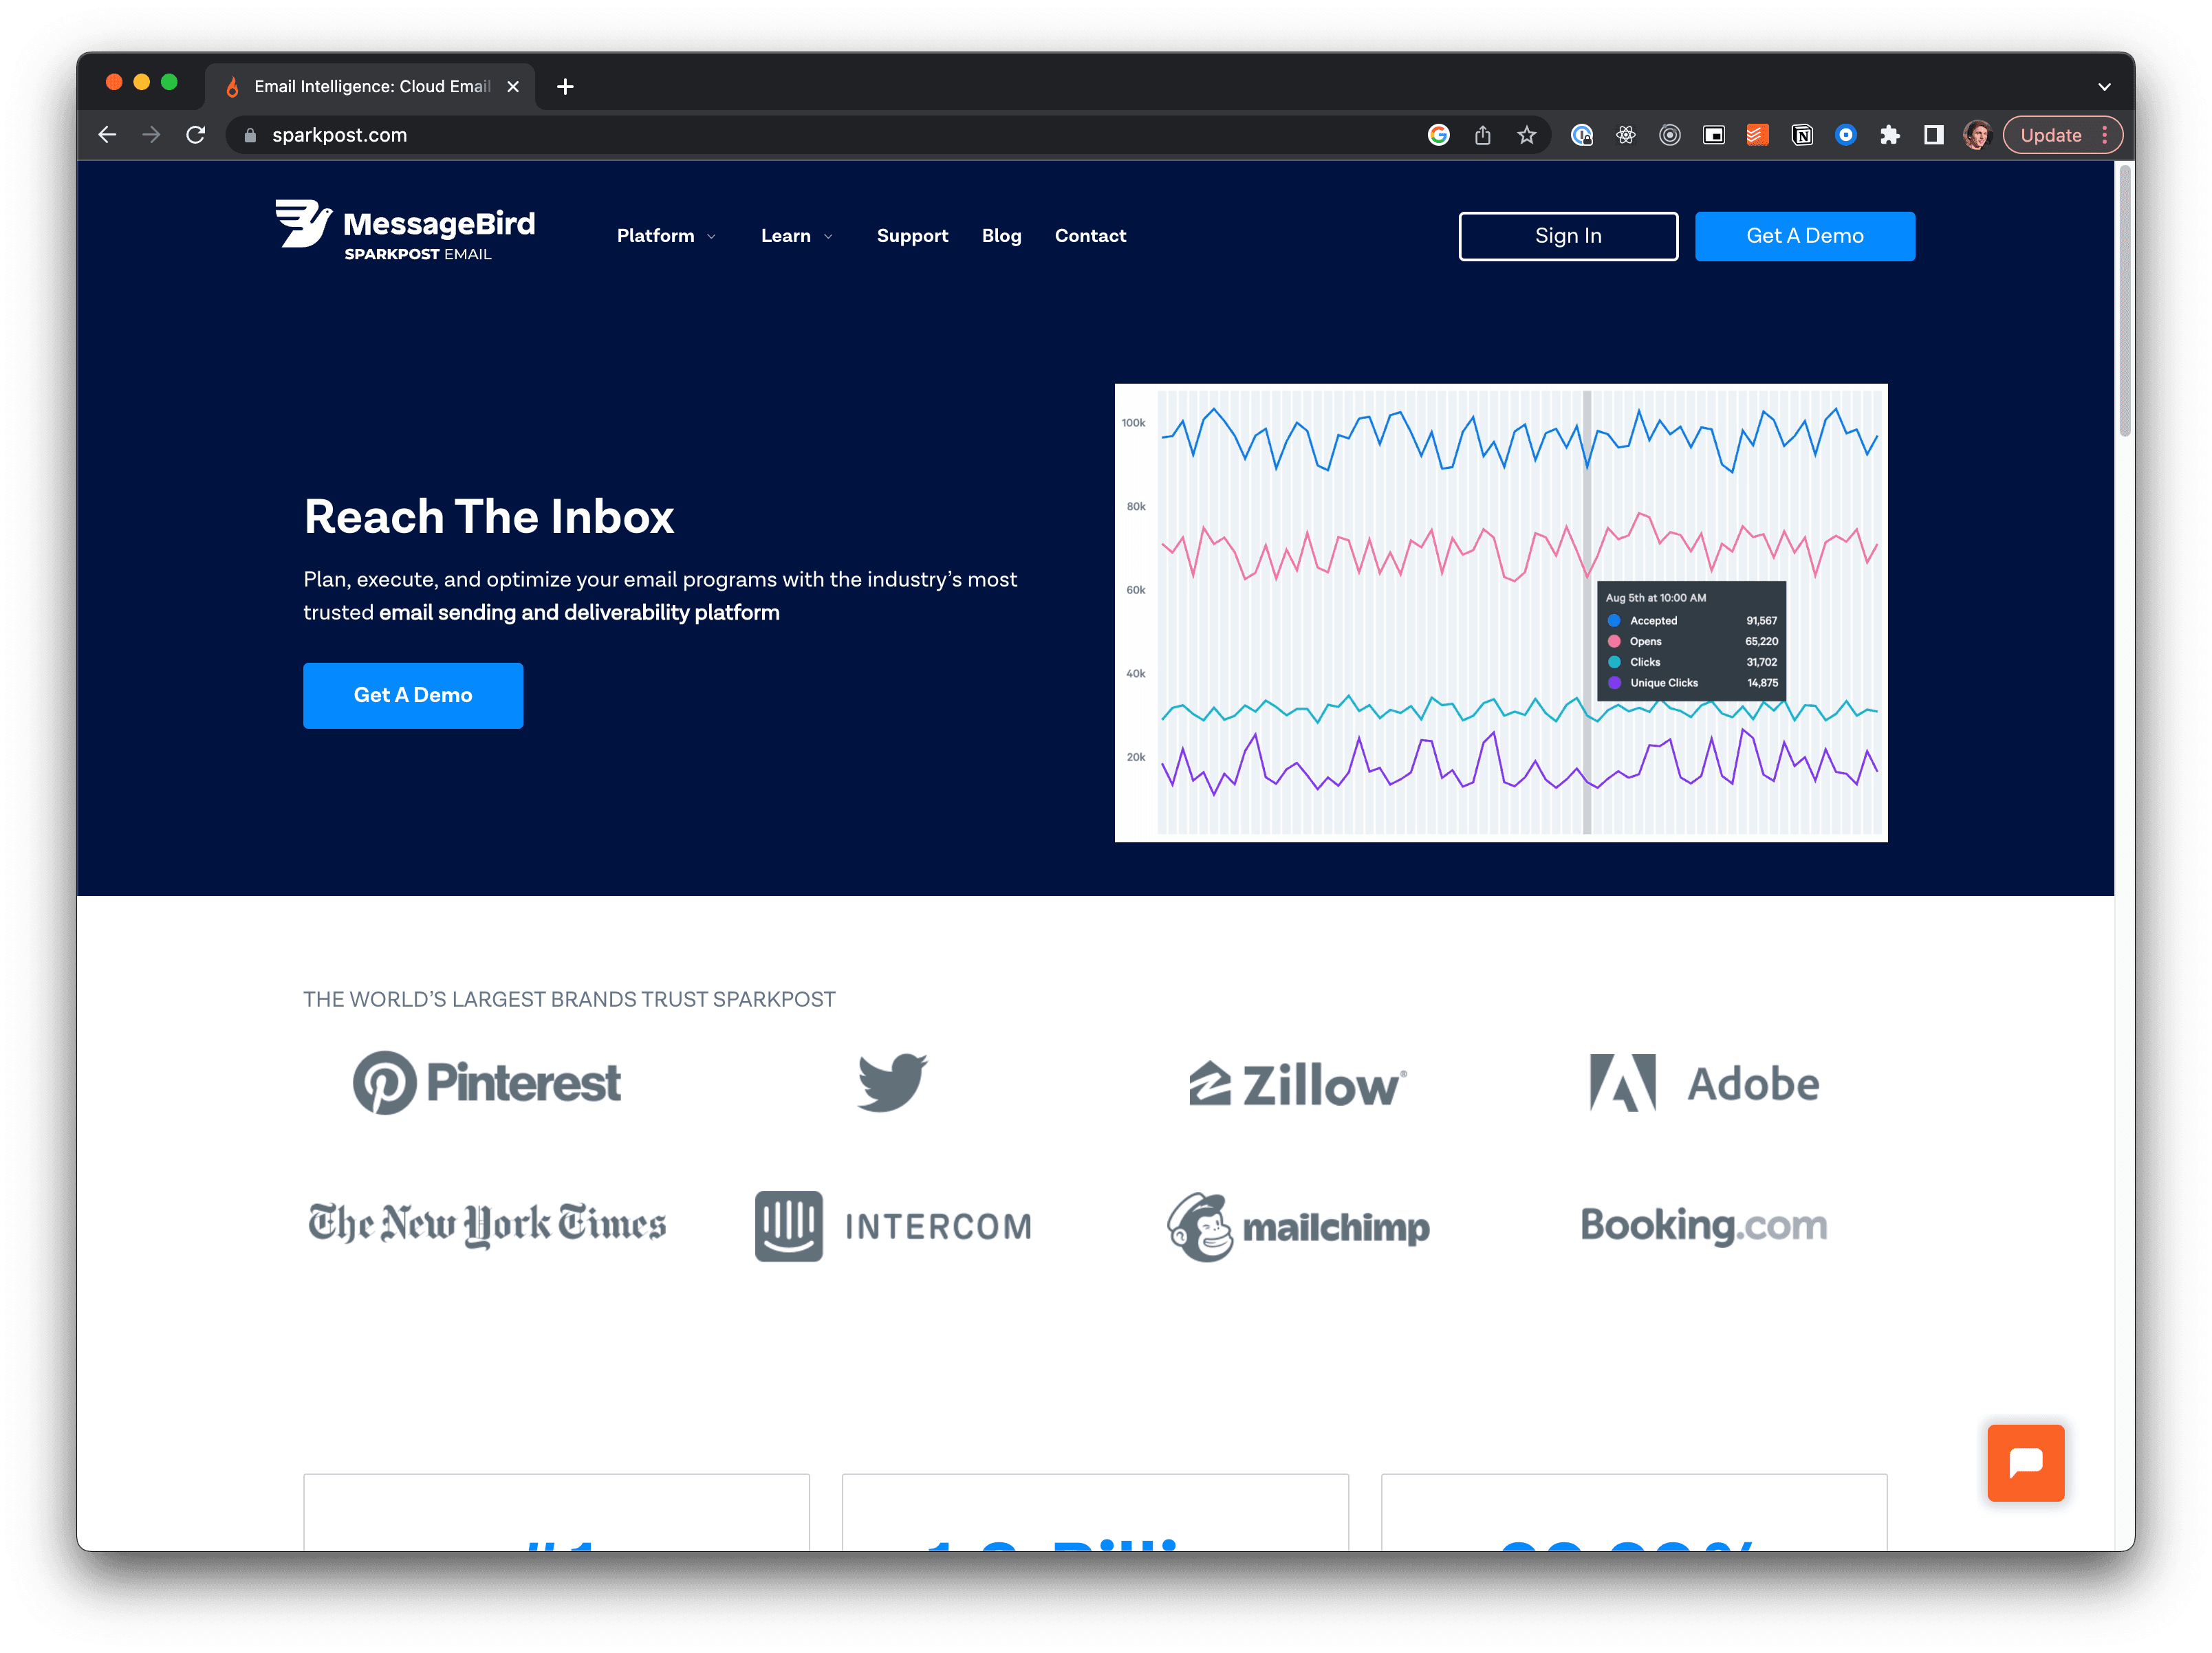This screenshot has height=1653, width=2212.
Task: Expand the Learn navigation dropdown
Action: 796,236
